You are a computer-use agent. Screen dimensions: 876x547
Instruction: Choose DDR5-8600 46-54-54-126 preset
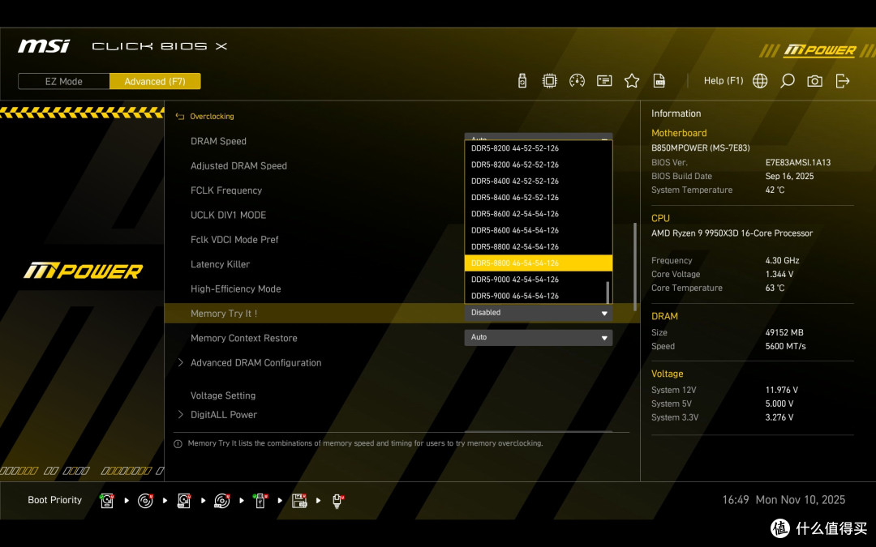539,230
